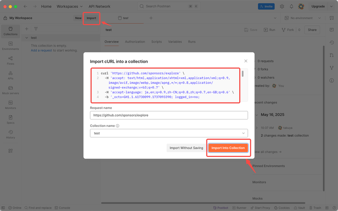
Task: Click the configure workspace sidebar icon
Action: point(10,151)
